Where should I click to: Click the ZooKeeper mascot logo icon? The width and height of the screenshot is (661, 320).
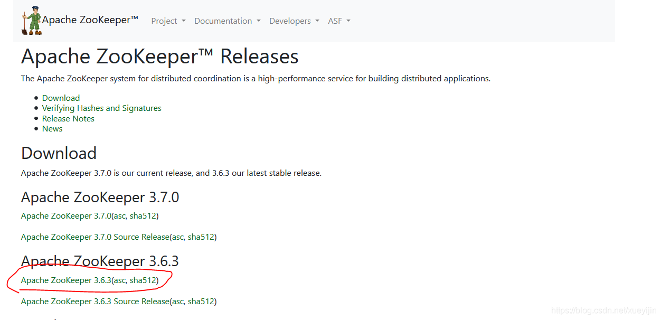click(31, 20)
